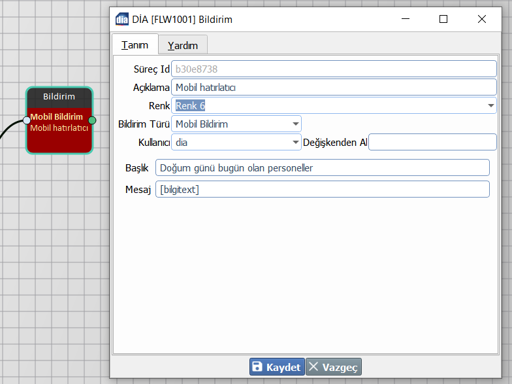Click the save disk icon on Kaydet
The width and height of the screenshot is (512, 384).
tap(257, 367)
